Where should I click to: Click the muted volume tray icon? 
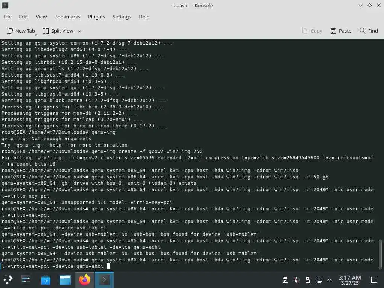click(296, 280)
